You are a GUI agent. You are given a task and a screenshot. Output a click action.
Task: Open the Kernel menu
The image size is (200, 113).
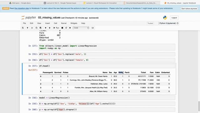pos(64,23)
